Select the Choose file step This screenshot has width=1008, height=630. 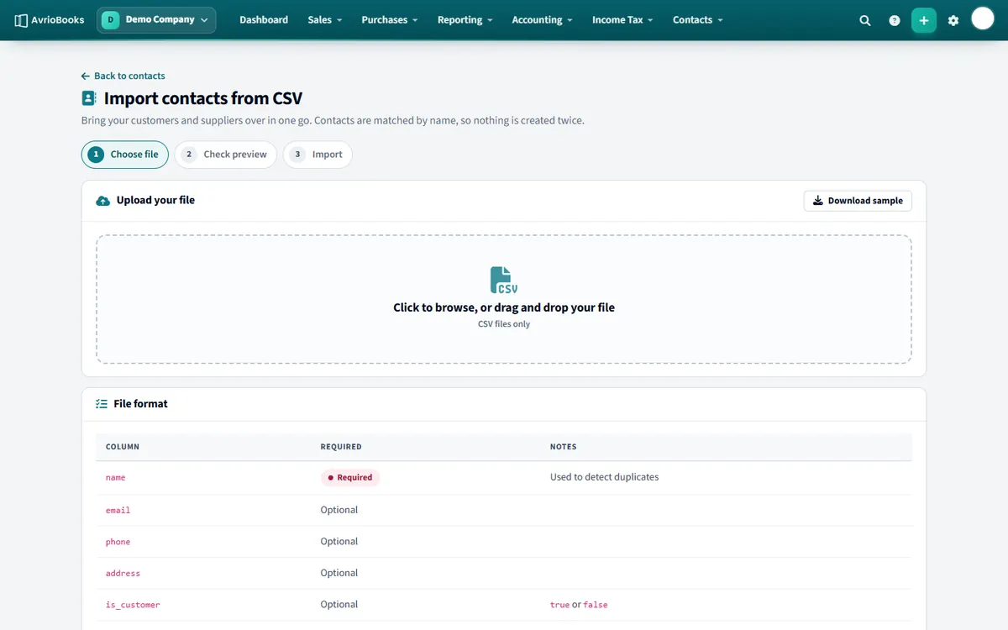pos(125,155)
